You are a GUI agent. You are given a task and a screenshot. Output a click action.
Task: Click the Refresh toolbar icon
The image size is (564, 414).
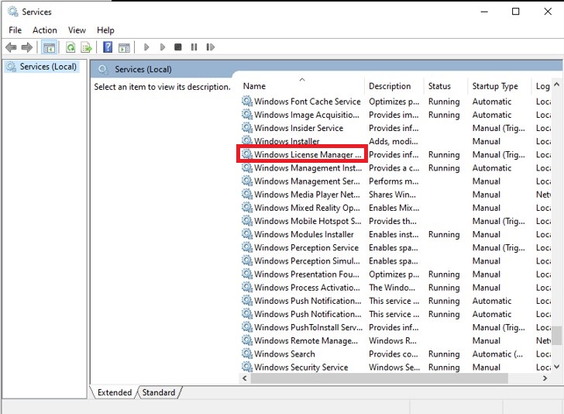[70, 47]
